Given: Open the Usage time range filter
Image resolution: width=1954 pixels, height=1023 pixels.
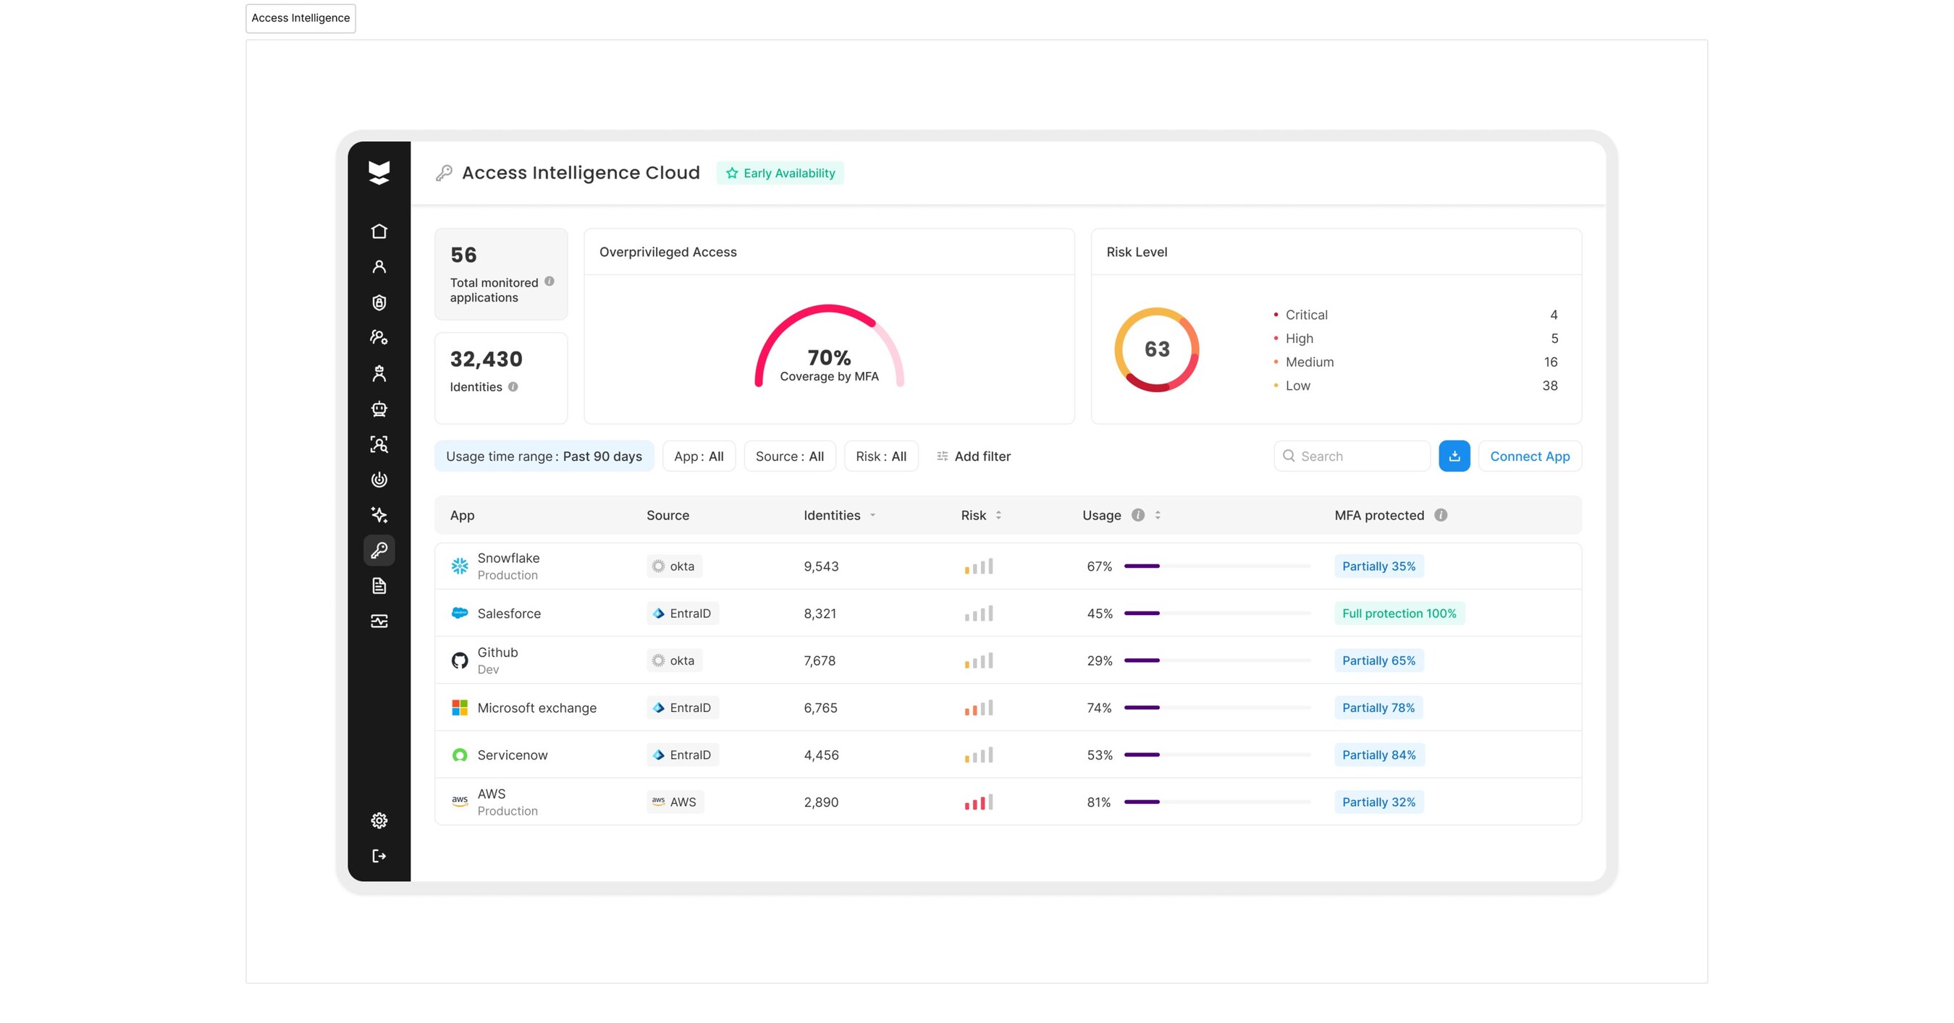Looking at the screenshot, I should coord(543,457).
